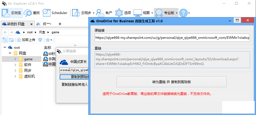Click the share link field in 分享链接 dialog
This screenshot has height=115, width=256.
coord(74,70)
